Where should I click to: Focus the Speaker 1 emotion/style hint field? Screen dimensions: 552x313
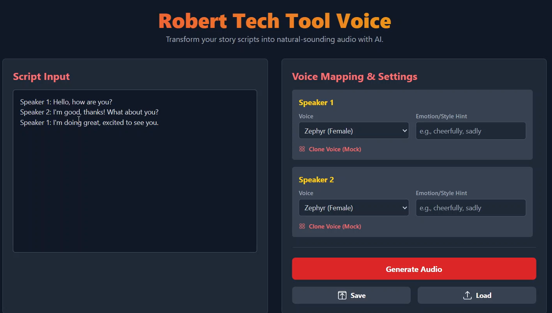[471, 131]
